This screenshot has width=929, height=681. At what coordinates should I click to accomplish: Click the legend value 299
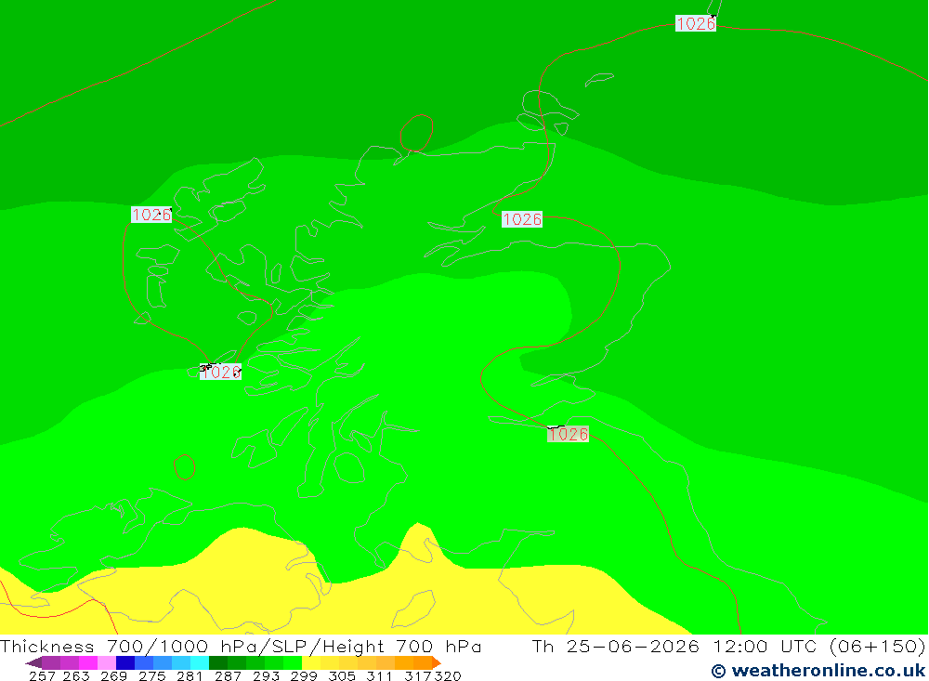tap(304, 675)
